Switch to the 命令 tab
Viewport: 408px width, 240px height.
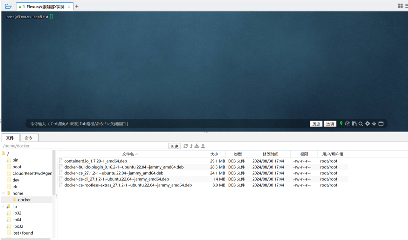click(29, 138)
